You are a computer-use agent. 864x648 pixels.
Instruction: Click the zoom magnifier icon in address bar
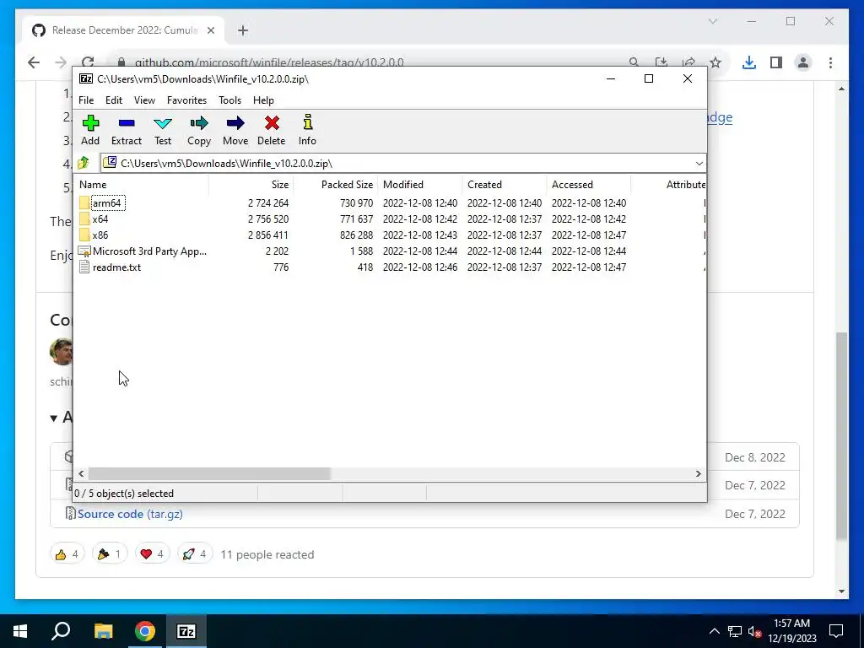pyautogui.click(x=634, y=62)
